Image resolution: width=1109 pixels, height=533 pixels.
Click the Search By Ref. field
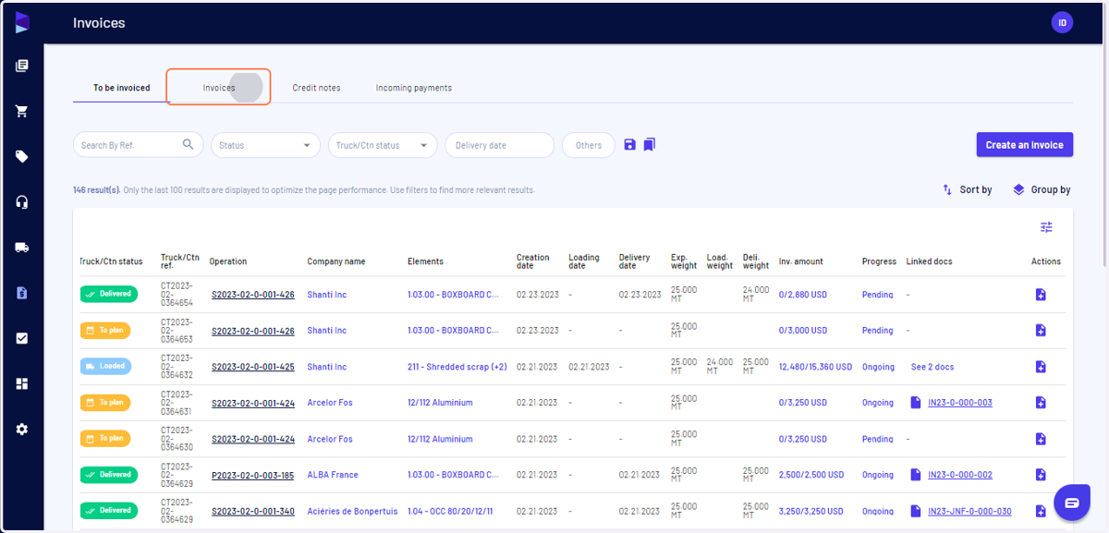[139, 145]
